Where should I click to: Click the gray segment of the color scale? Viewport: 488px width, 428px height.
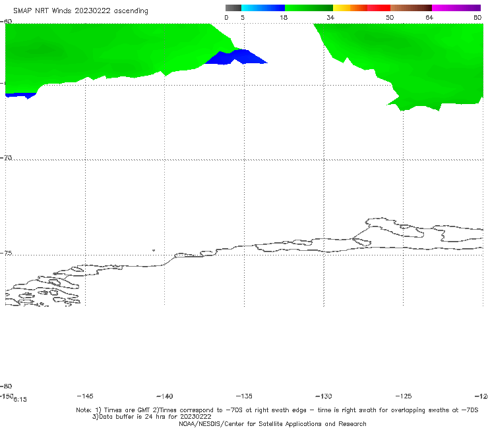233,8
